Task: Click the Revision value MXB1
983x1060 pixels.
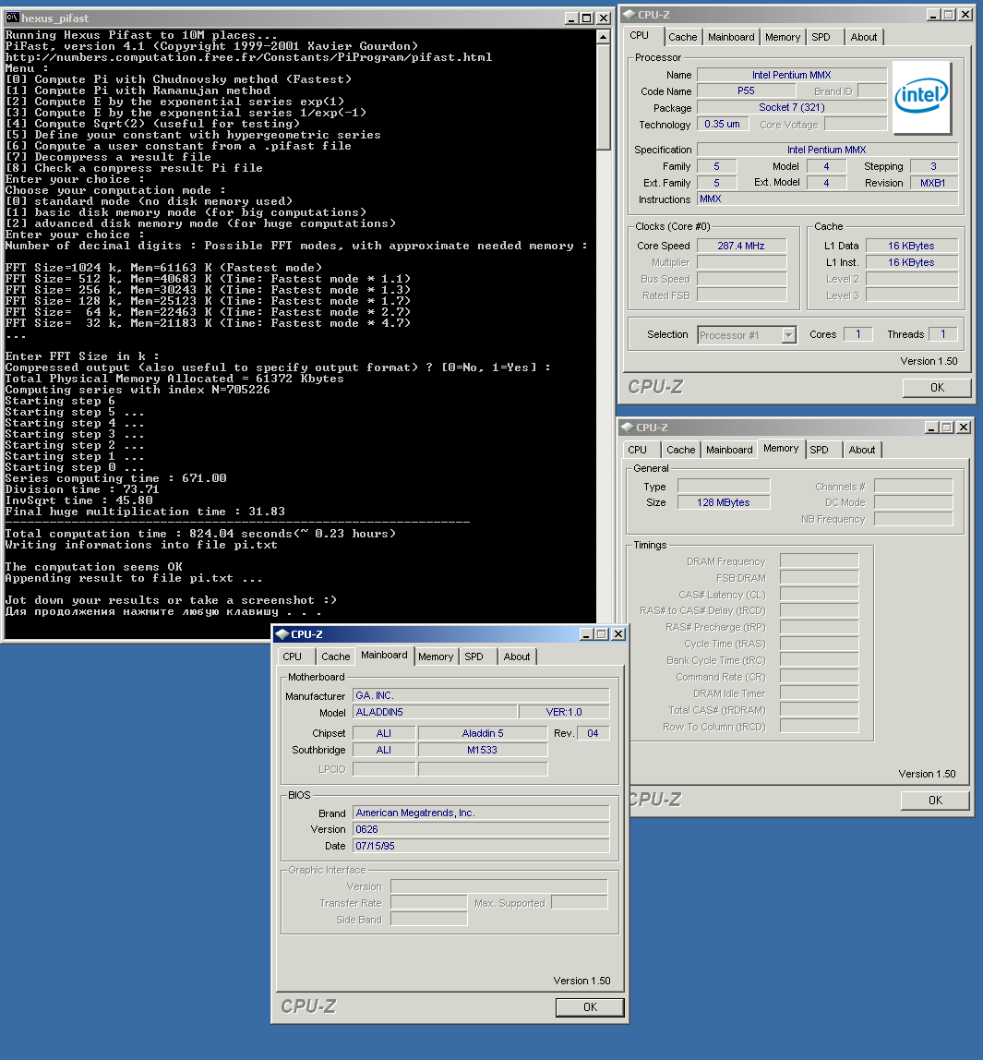Action: 933,183
